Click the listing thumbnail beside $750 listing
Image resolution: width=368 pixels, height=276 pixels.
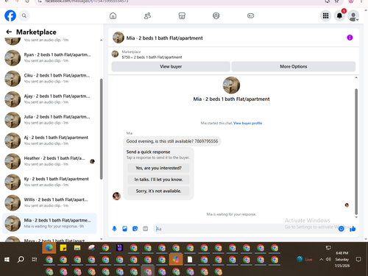point(115,54)
